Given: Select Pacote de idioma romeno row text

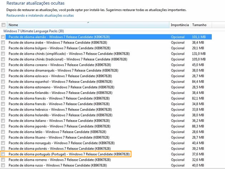Looking at the screenshot, I should tap(60, 160).
